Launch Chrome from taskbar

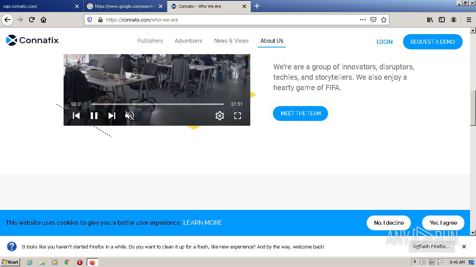pos(67,262)
